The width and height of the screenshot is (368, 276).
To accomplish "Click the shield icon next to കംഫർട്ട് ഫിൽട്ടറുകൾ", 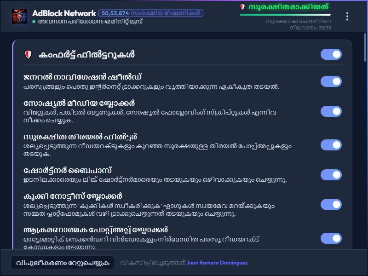I will pyautogui.click(x=28, y=55).
